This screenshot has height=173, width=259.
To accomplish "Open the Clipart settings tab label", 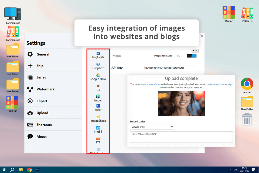I will [x=42, y=101].
